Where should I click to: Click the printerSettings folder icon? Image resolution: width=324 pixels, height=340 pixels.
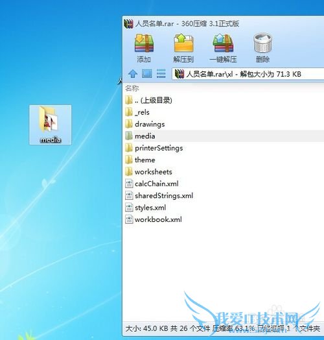coord(129,148)
